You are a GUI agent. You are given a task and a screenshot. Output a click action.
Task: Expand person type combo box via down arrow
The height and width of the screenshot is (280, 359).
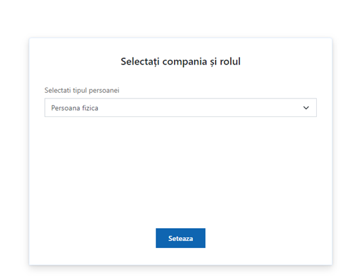click(x=306, y=108)
